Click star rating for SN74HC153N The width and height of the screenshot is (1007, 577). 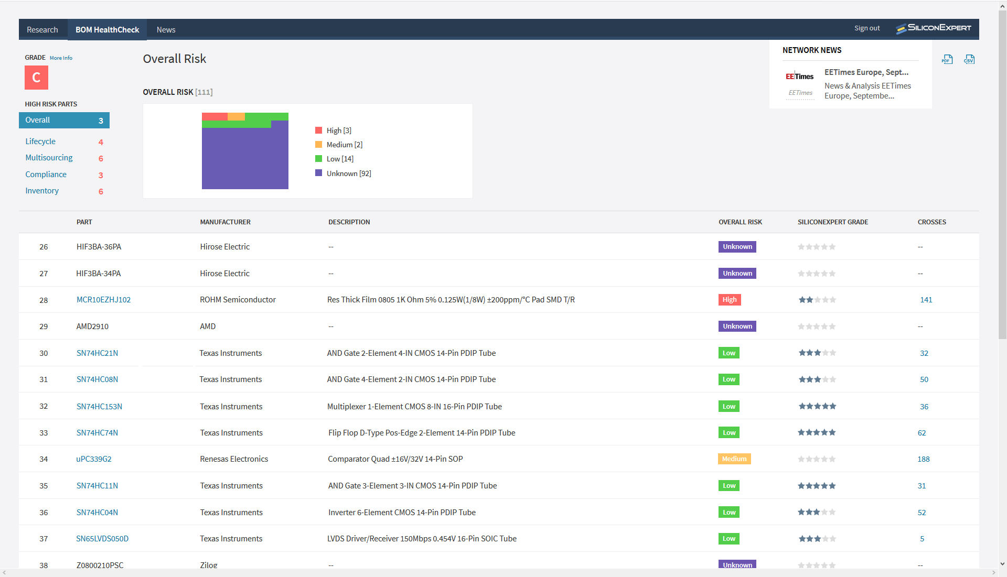click(x=817, y=406)
